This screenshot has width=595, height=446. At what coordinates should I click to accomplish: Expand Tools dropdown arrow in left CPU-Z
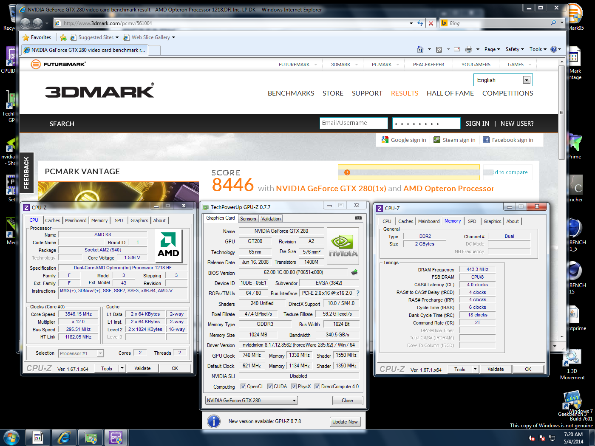pyautogui.click(x=122, y=368)
